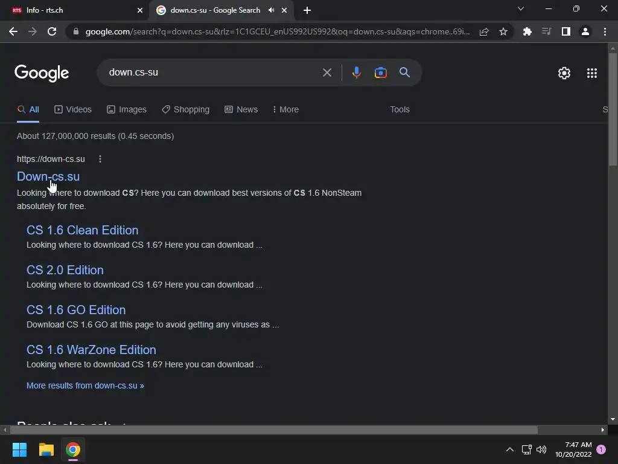
Task: Open the Extensions puzzle icon
Action: point(527,31)
